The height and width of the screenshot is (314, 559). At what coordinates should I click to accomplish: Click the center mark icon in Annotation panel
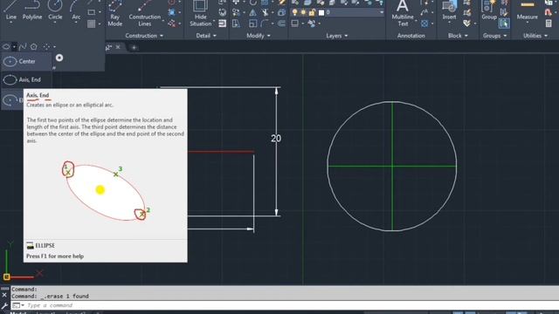coord(424,24)
